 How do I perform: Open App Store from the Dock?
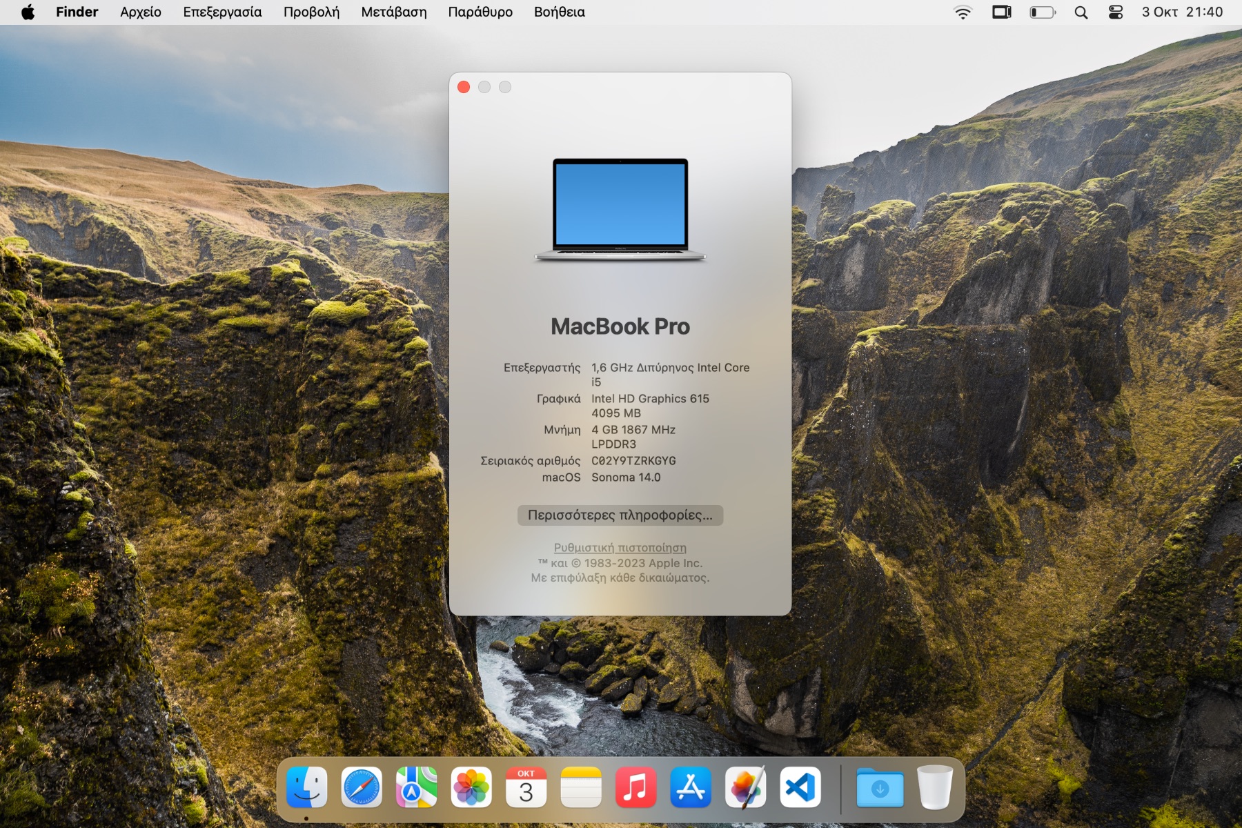tap(691, 787)
